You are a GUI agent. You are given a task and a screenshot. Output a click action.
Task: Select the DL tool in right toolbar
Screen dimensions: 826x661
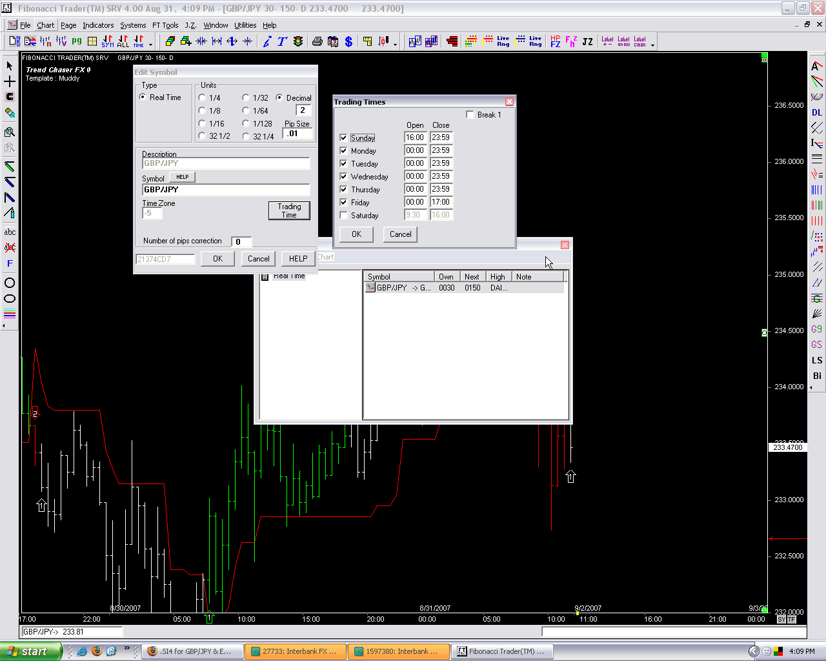[x=817, y=112]
